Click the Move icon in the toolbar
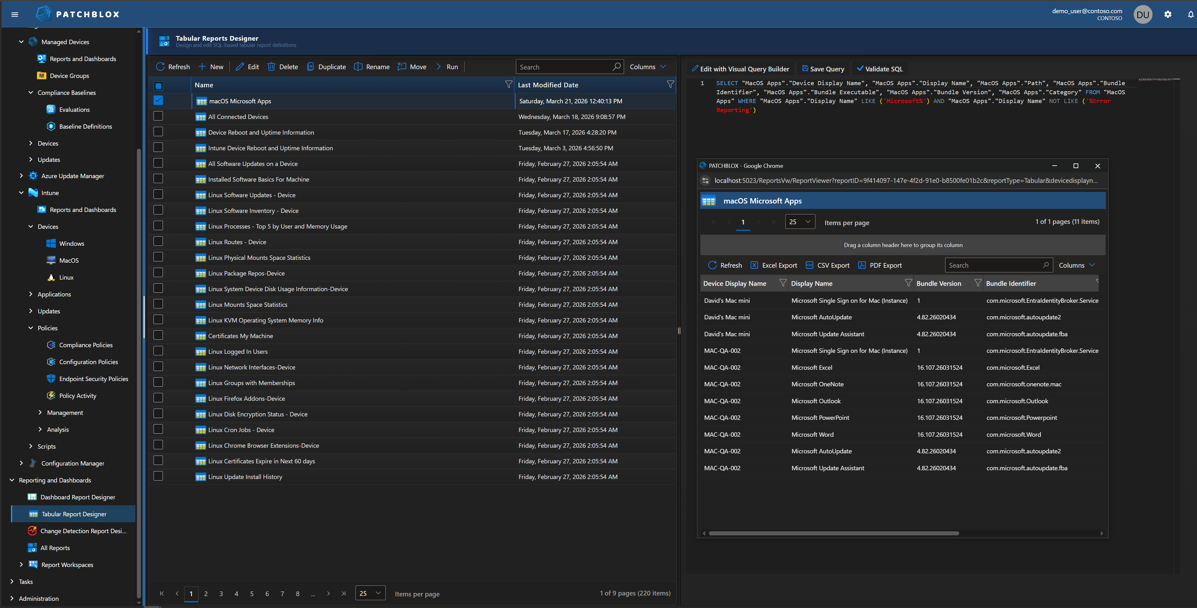The height and width of the screenshot is (608, 1197). [402, 66]
